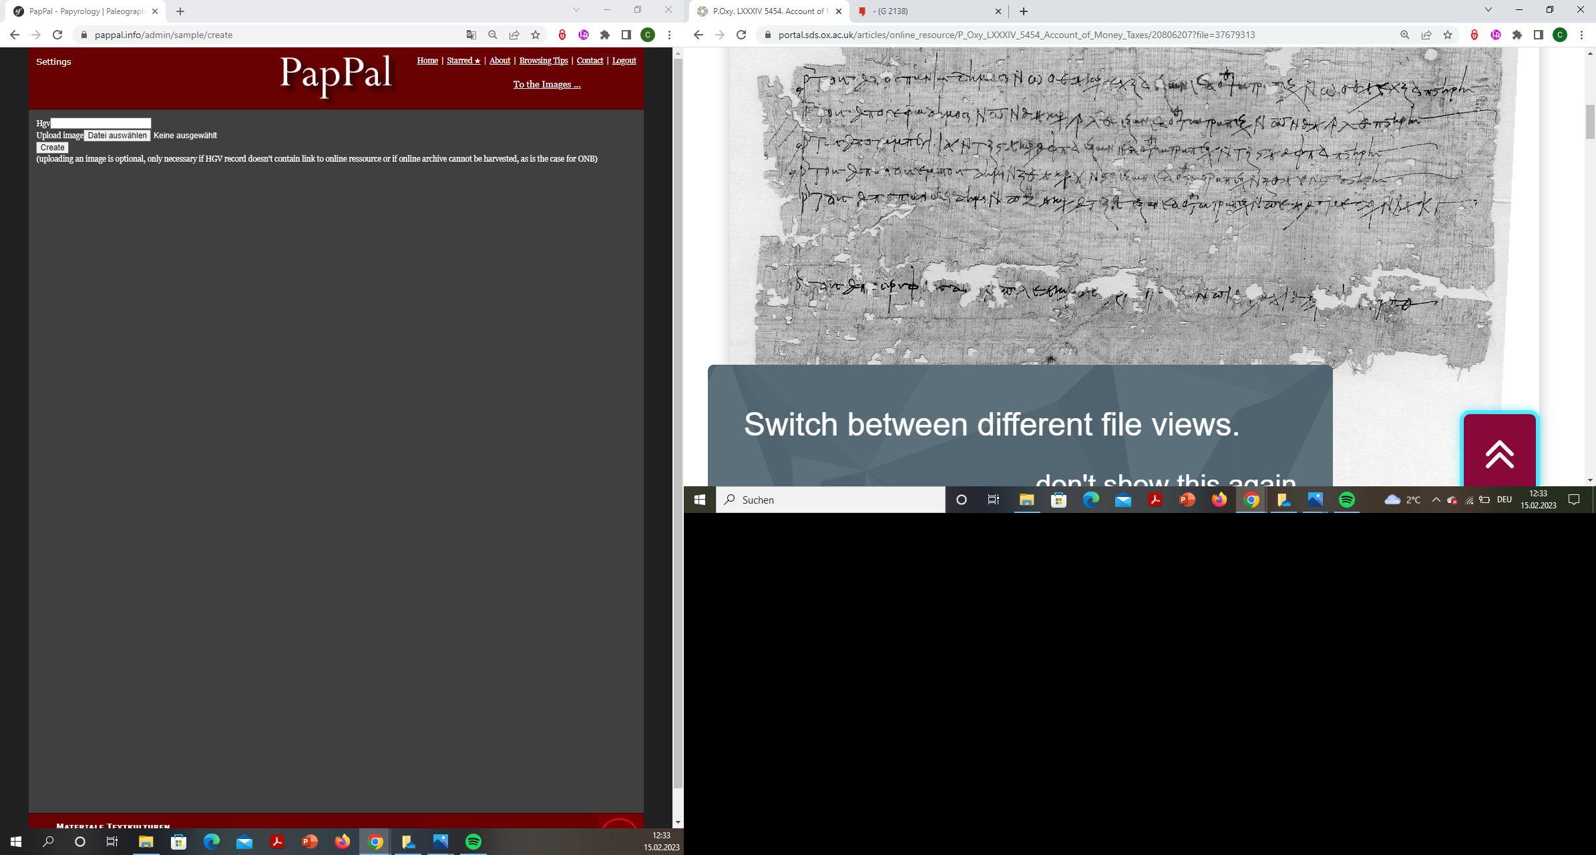This screenshot has height=855, width=1596.
Task: Go back in the right browser window
Action: pyautogui.click(x=699, y=35)
